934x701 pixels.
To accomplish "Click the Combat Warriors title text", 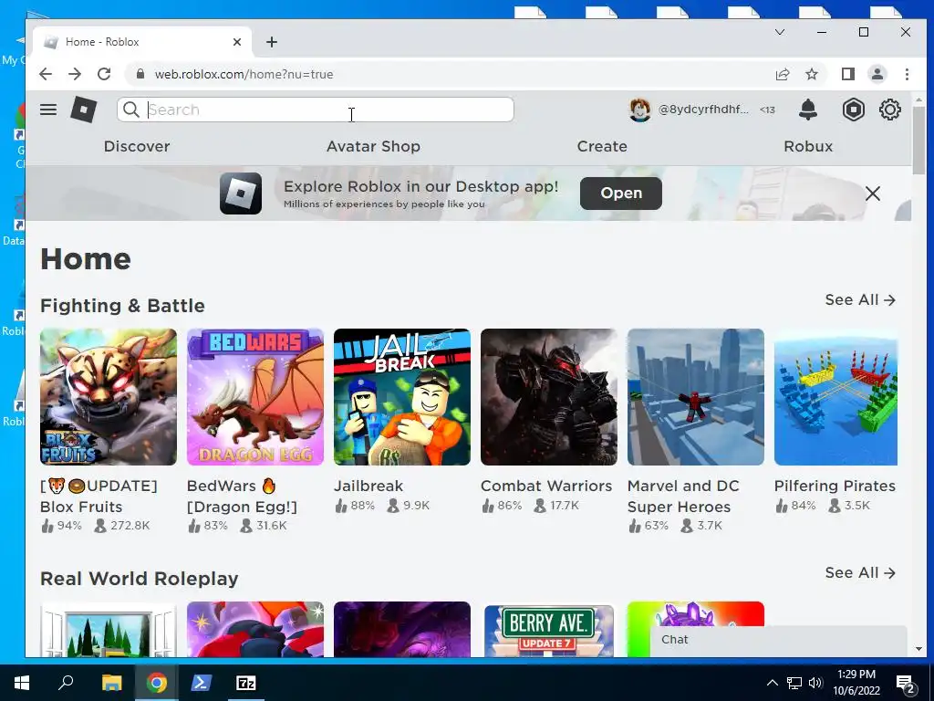I will 546,486.
